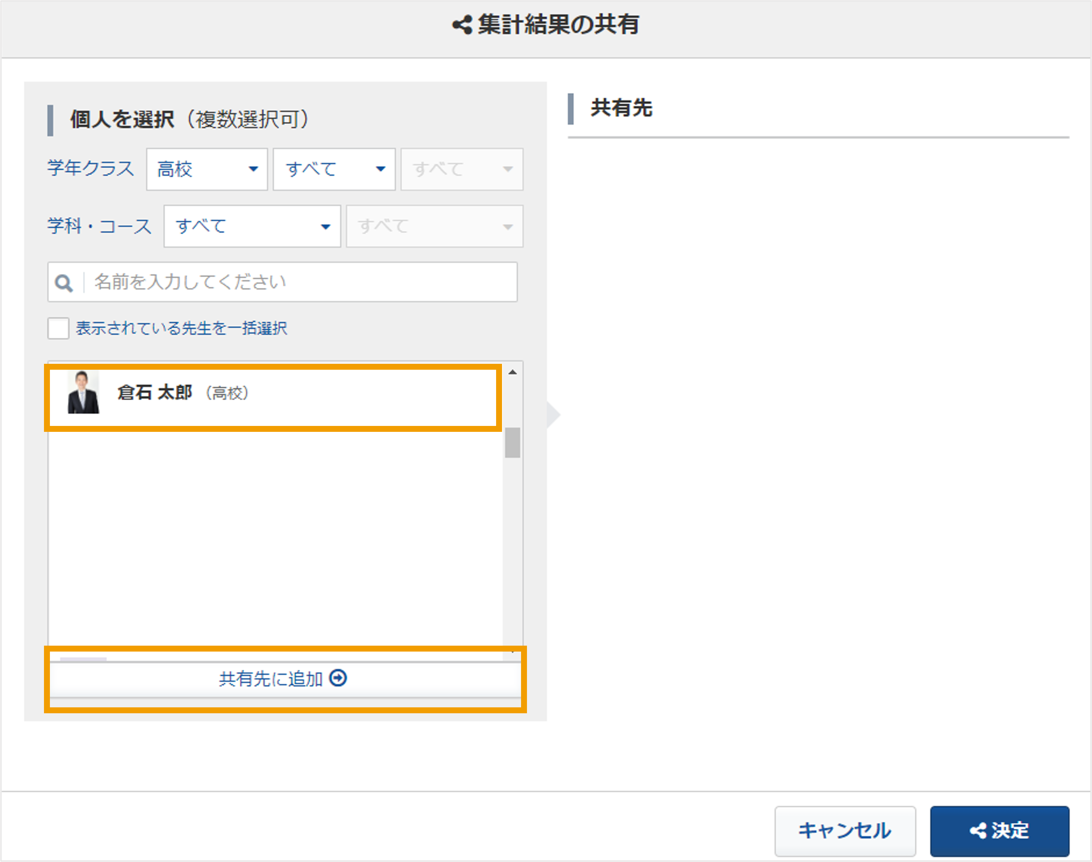Open the 高校 school level dropdown
1092x862 pixels.
coord(207,169)
